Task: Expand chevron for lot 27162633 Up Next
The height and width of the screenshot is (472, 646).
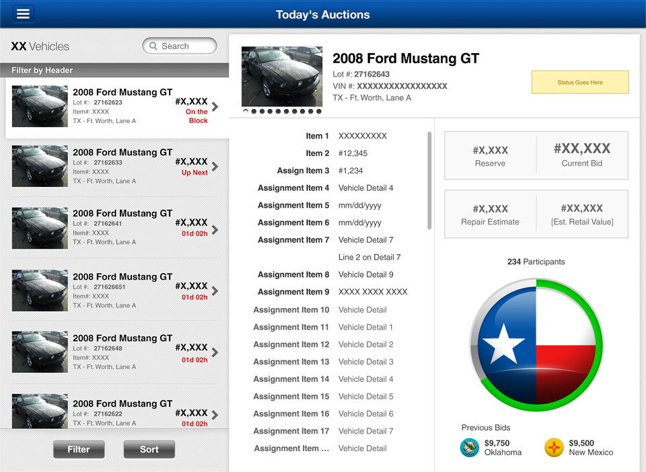Action: click(x=215, y=166)
